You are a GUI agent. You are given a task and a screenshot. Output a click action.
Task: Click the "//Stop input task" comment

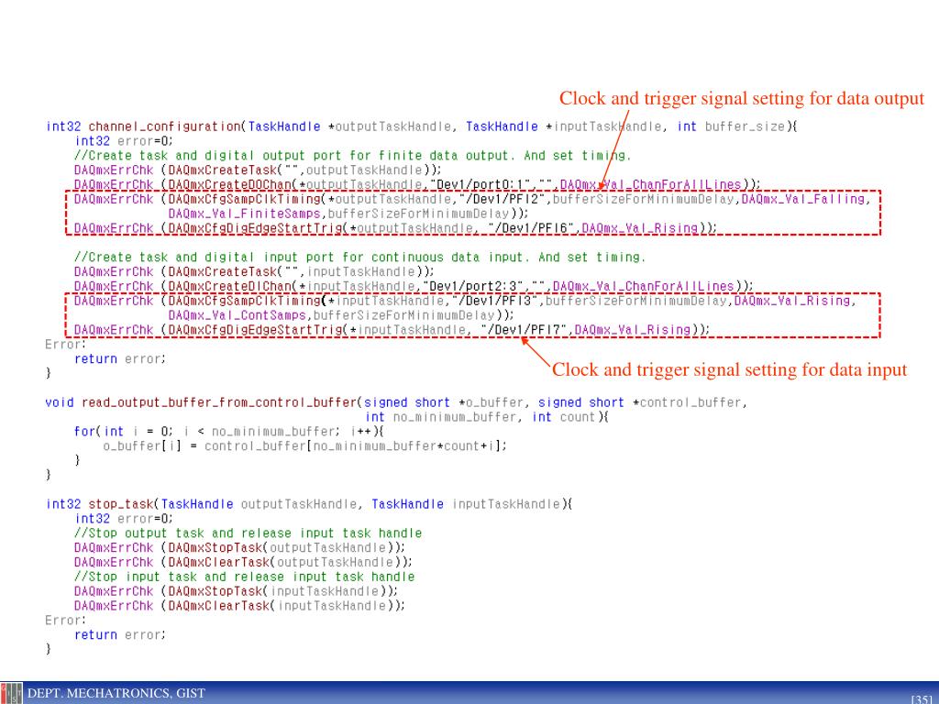(x=244, y=577)
